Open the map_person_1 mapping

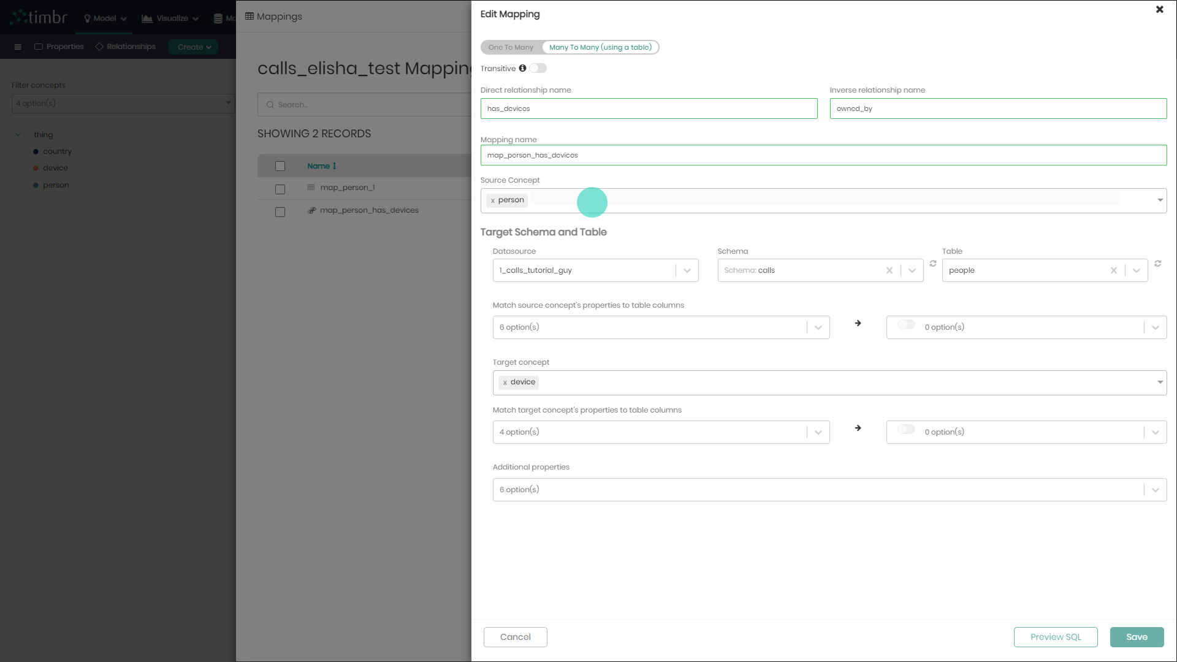347,188
